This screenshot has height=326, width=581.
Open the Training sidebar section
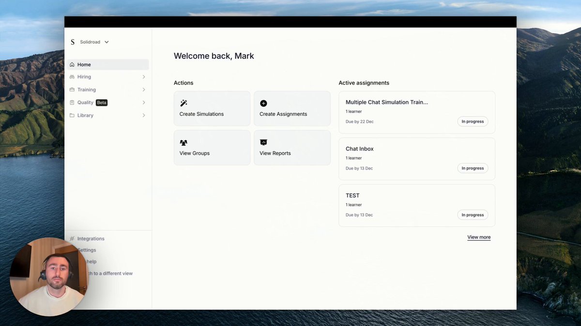click(x=108, y=90)
